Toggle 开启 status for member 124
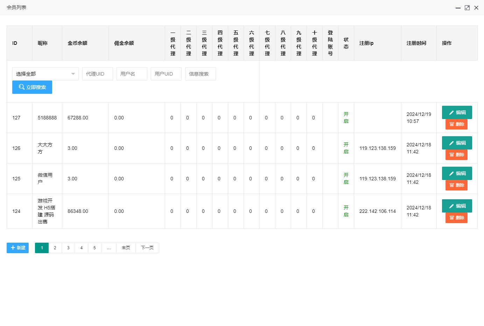This screenshot has height=326, width=484. [346, 211]
